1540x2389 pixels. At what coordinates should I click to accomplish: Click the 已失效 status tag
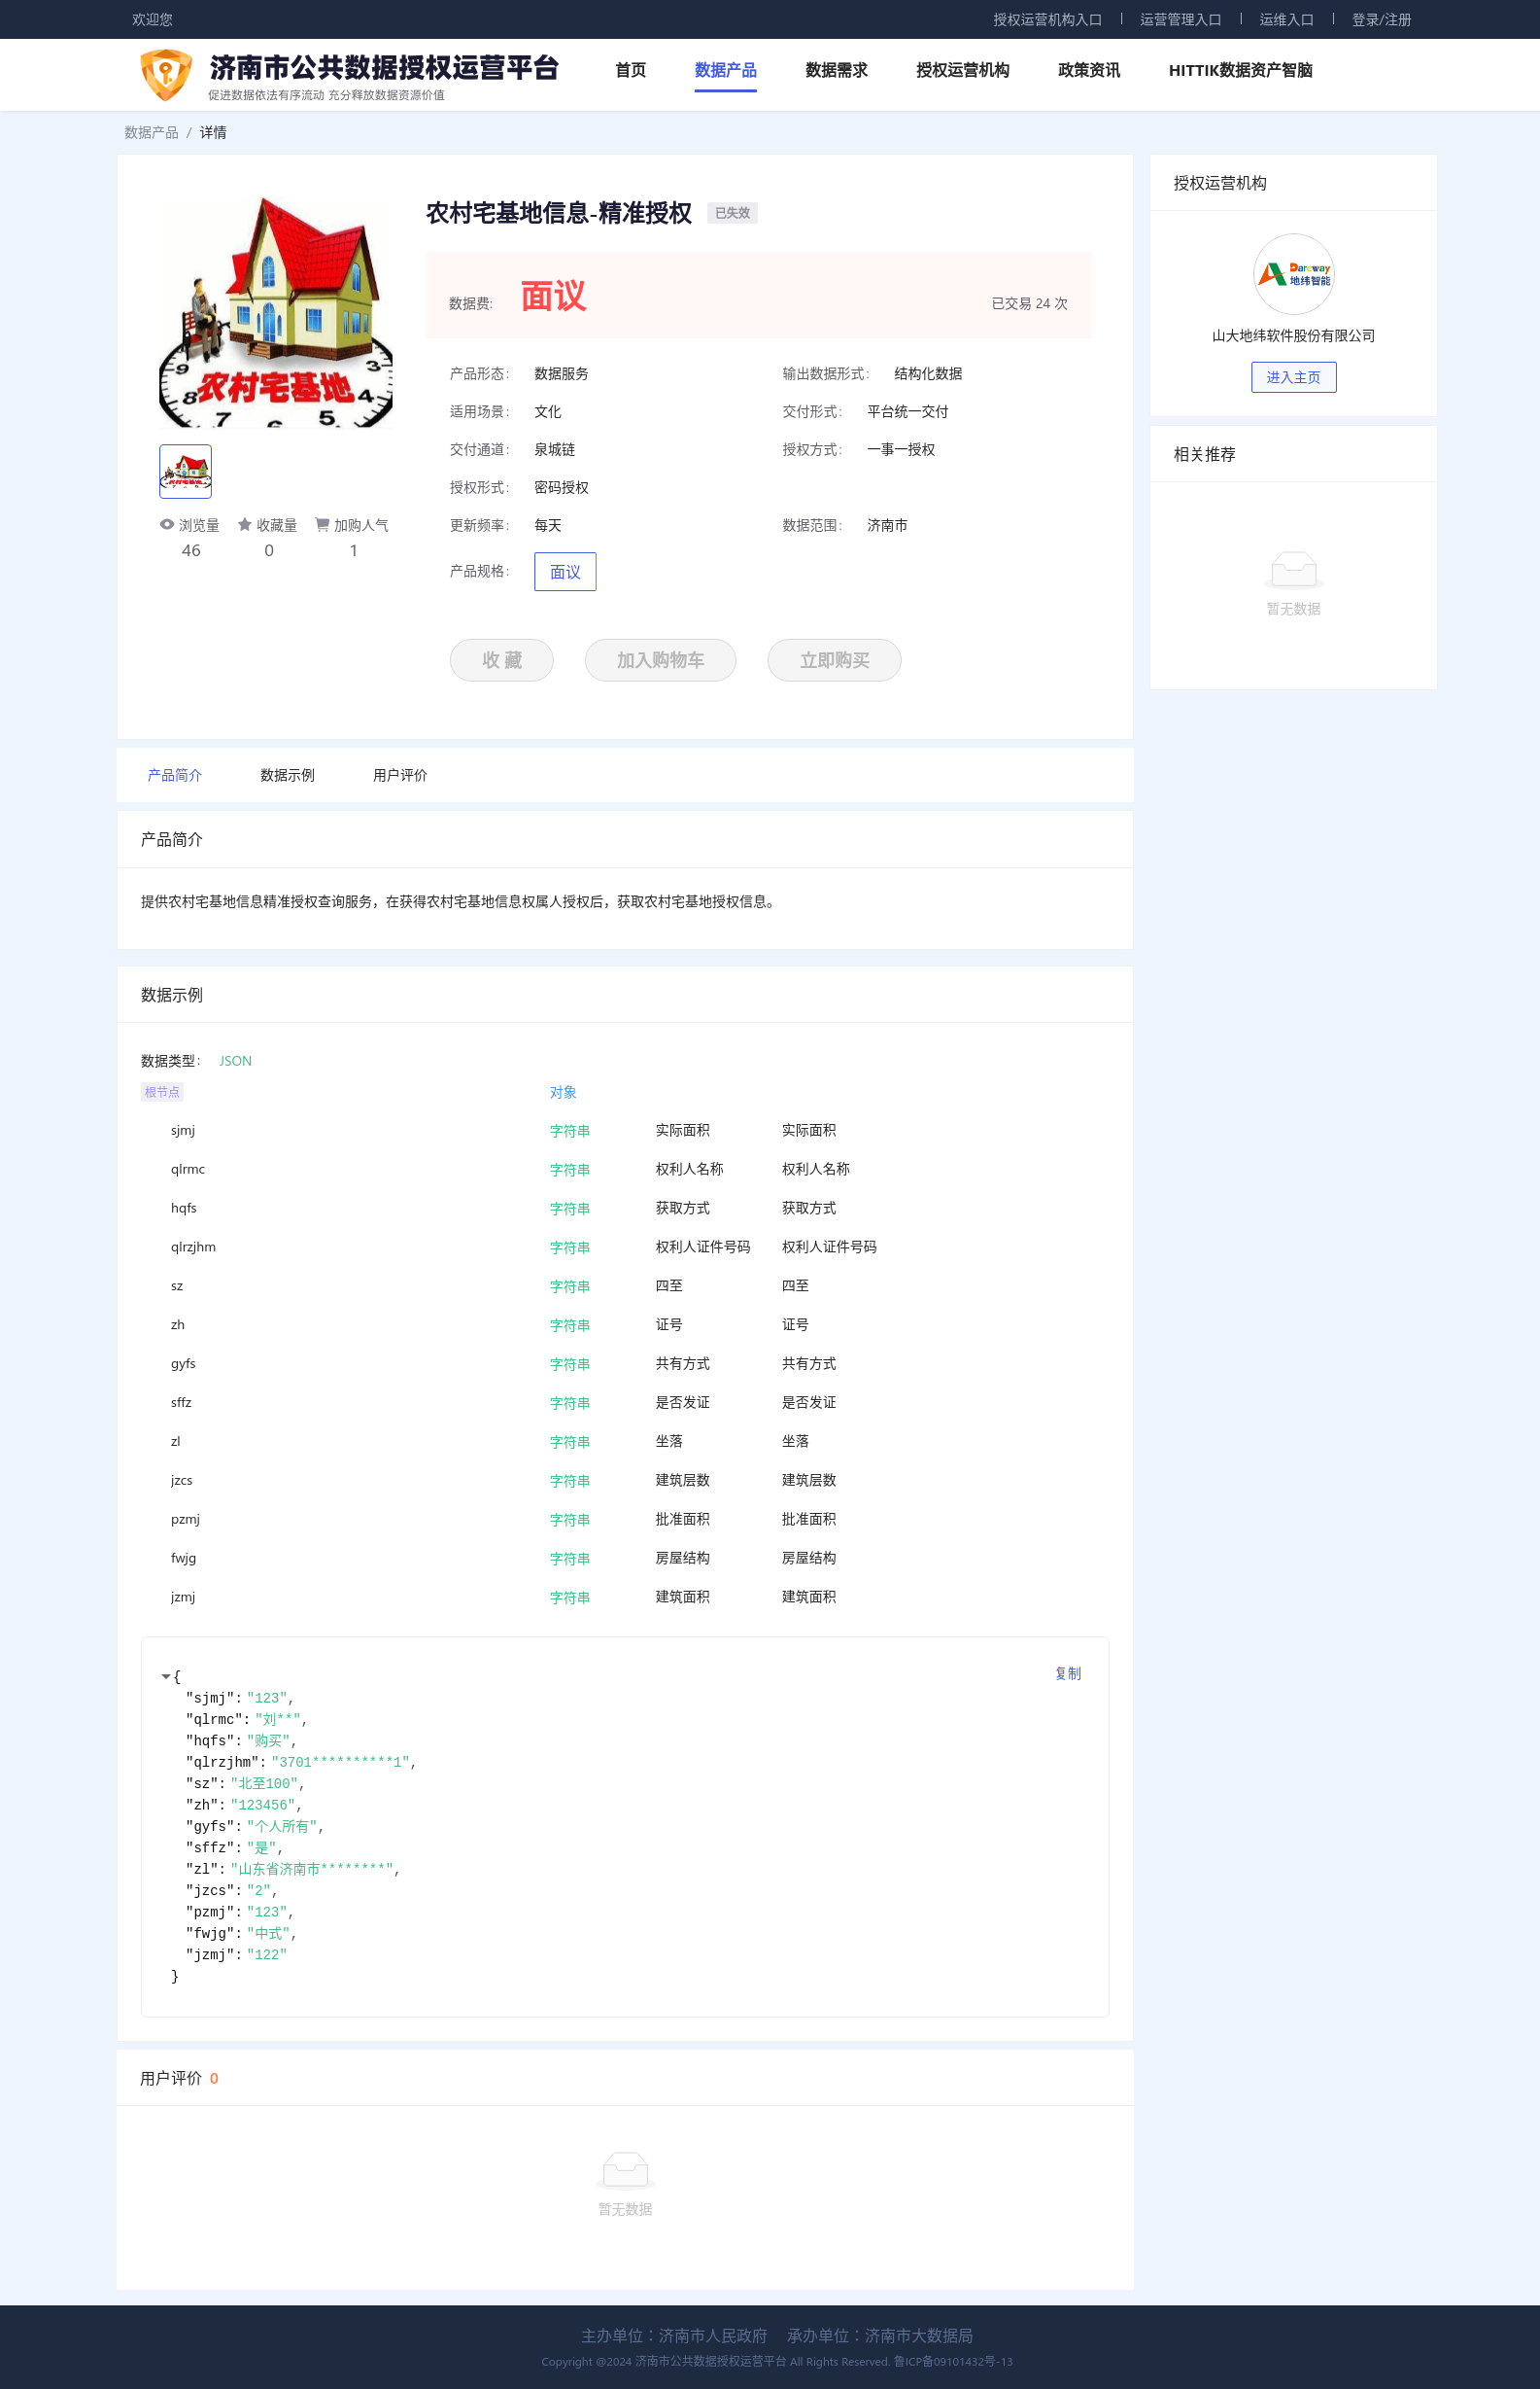[732, 213]
